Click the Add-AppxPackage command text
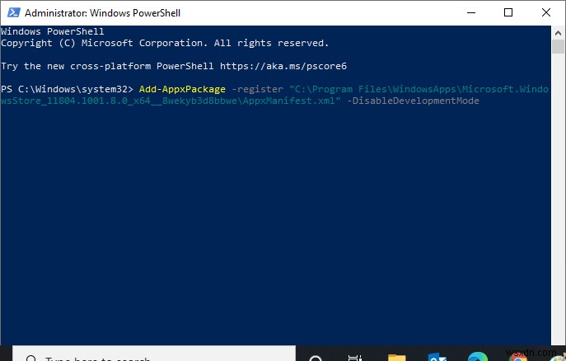Viewport: 566px width, 361px height. click(x=181, y=89)
